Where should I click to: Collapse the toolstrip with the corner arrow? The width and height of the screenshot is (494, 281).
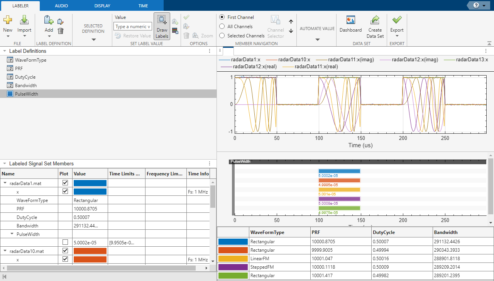[489, 43]
